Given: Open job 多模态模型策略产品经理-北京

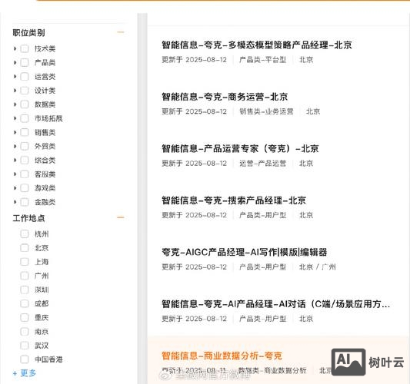Looking at the screenshot, I should pyautogui.click(x=256, y=45).
